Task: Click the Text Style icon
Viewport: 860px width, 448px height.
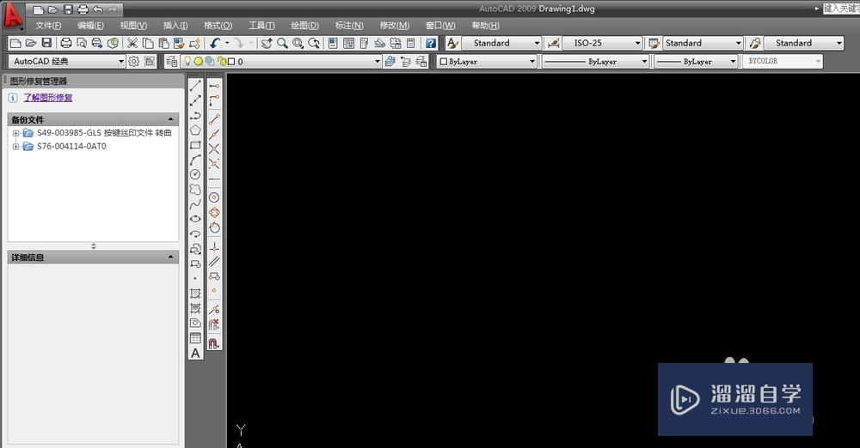Action: click(452, 43)
